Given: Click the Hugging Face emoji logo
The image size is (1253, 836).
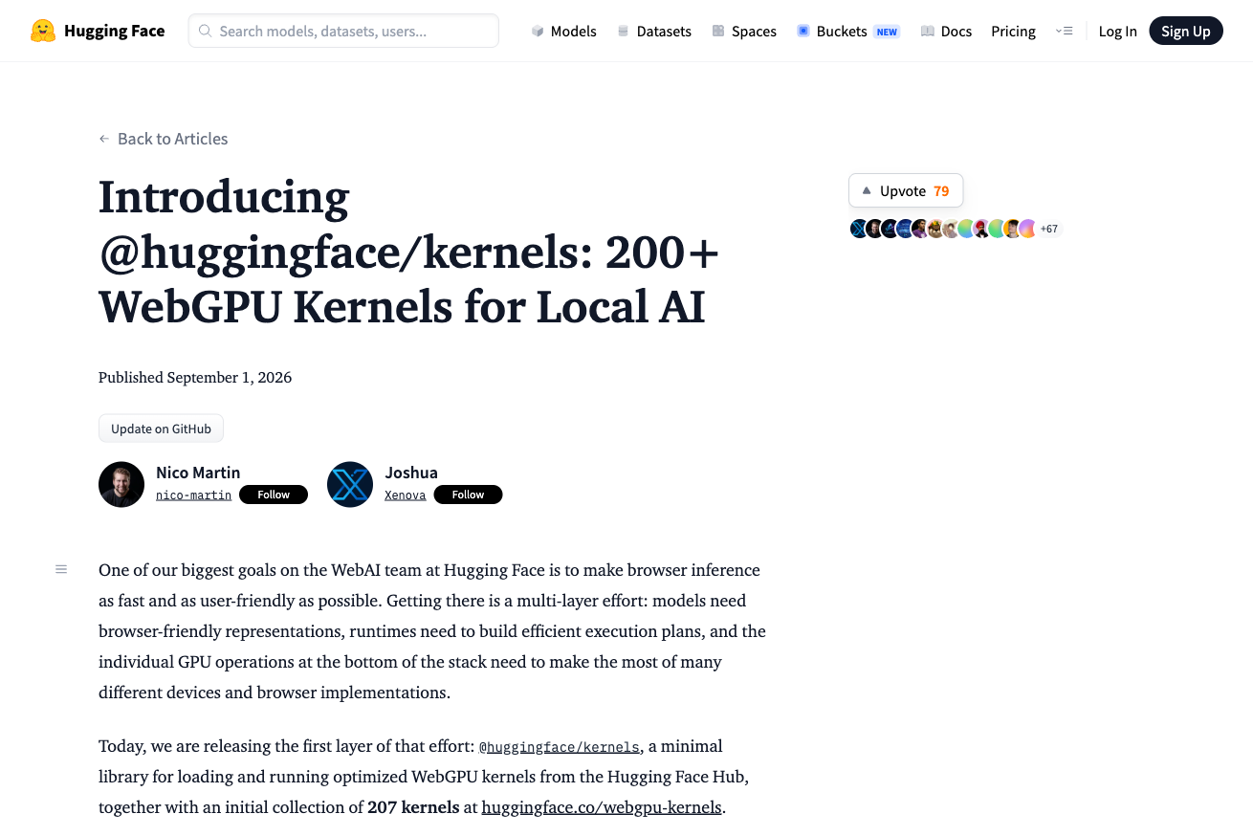Looking at the screenshot, I should coord(43,31).
